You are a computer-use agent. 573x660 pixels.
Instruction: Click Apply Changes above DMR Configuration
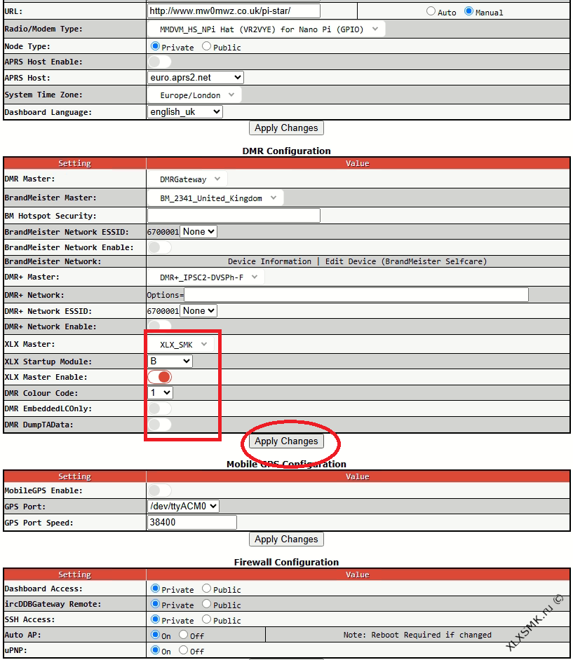286,128
